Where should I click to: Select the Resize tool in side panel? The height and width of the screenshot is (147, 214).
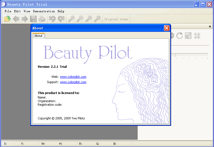click(x=188, y=36)
